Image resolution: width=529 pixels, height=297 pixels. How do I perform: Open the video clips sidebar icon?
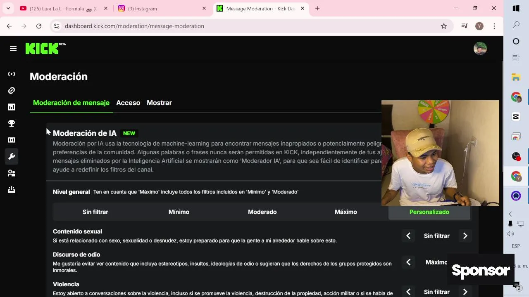click(12, 140)
